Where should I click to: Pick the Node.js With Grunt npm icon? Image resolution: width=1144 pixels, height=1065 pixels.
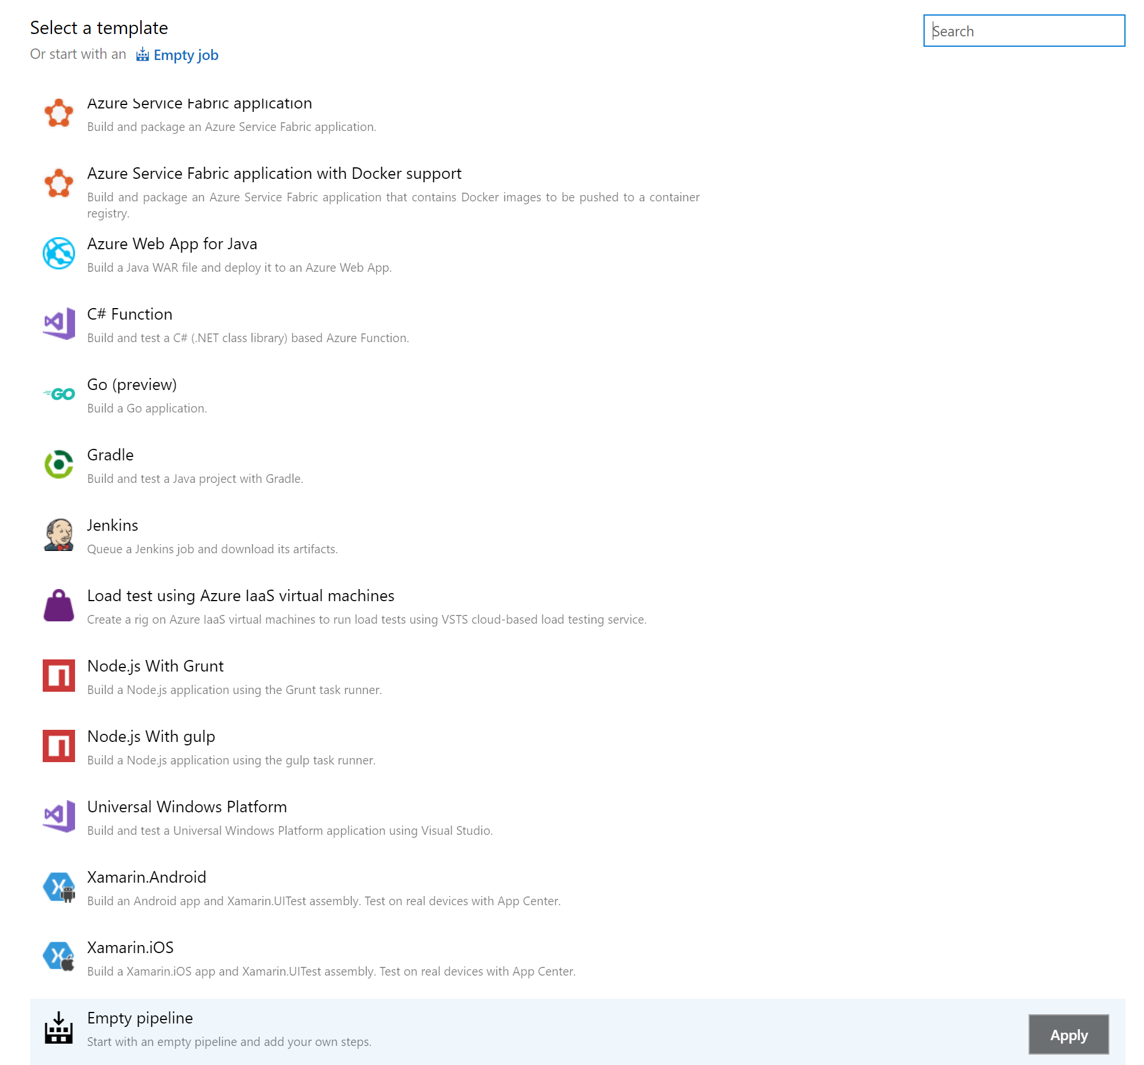coord(59,676)
